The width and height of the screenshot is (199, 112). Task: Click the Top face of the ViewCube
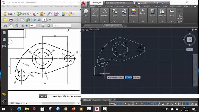click(x=190, y=40)
